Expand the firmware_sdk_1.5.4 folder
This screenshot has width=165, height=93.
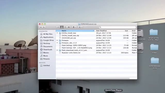tap(57, 43)
